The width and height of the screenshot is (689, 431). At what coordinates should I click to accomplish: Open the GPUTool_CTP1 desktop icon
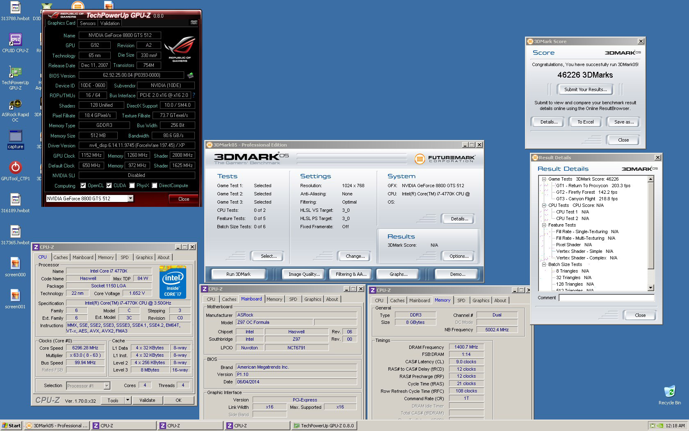tap(15, 168)
